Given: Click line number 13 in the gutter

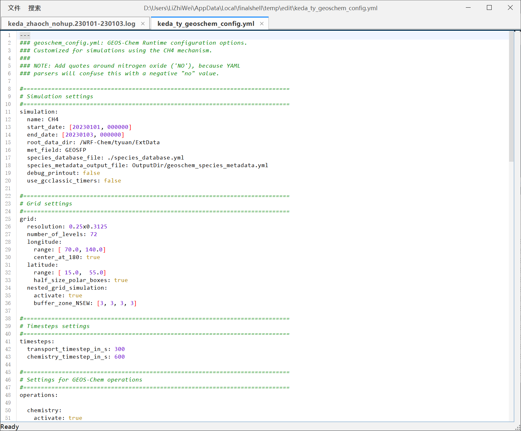Looking at the screenshot, I should click(8, 127).
